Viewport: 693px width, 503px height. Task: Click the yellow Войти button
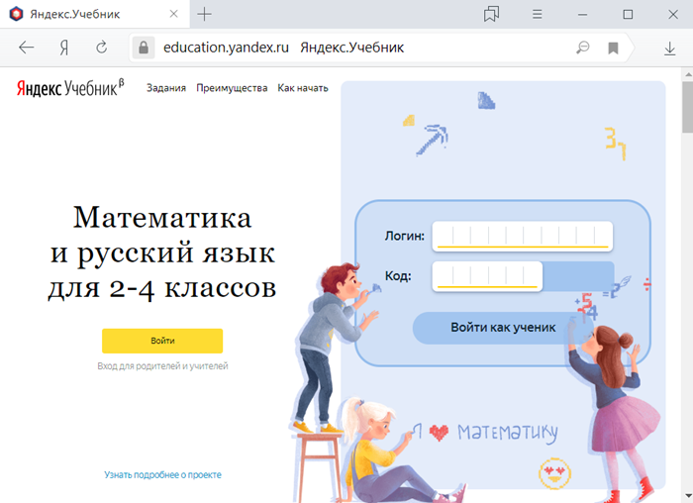point(162,341)
